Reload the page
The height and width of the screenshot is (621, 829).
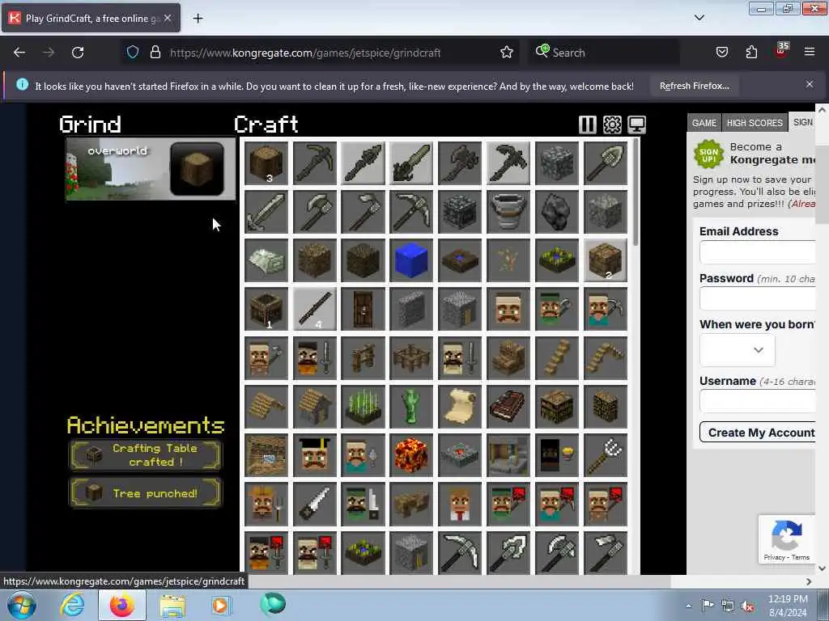(x=78, y=53)
